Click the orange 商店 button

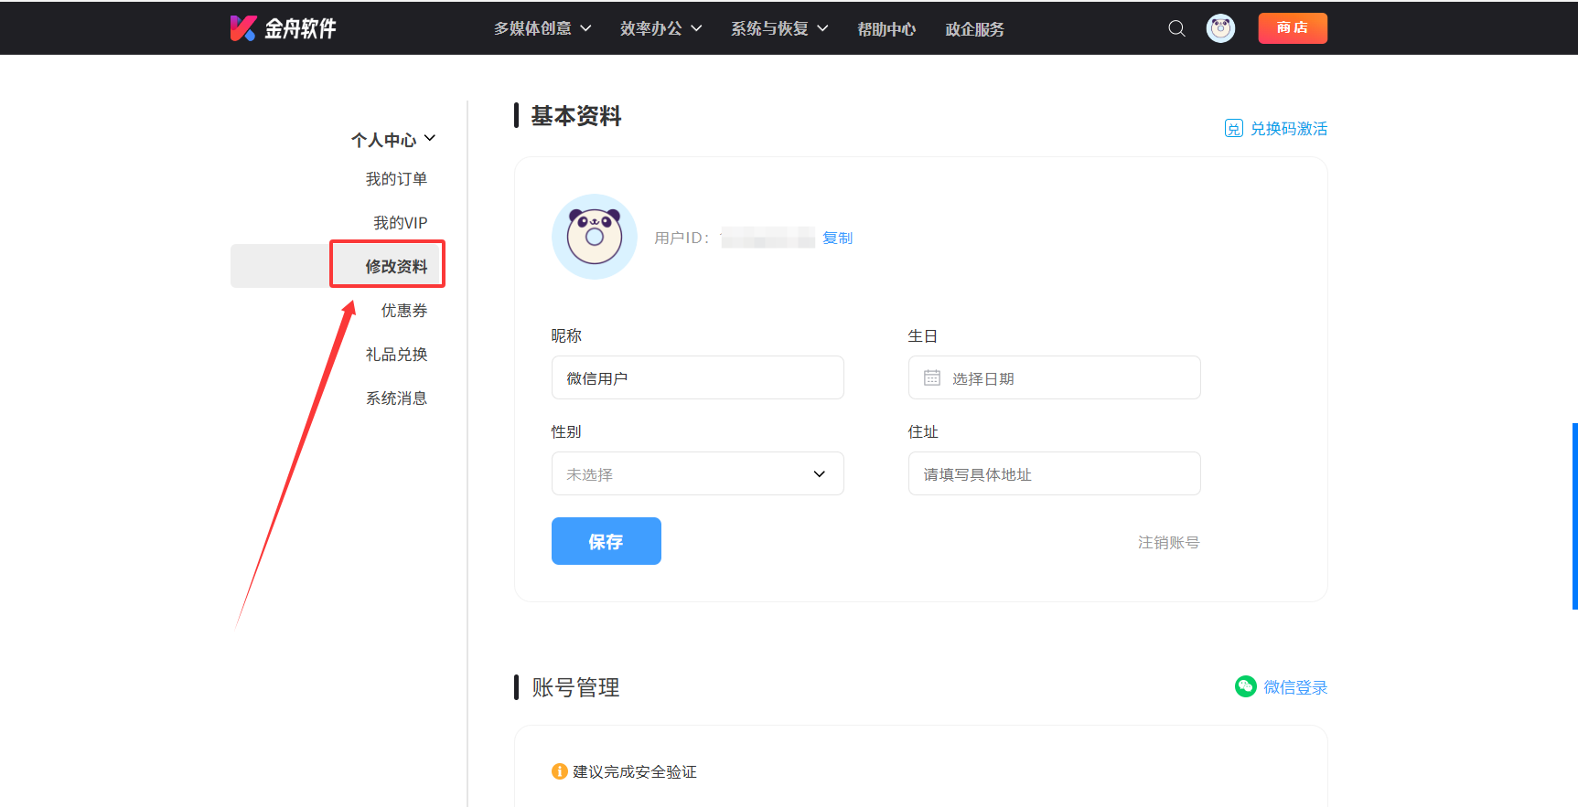click(x=1292, y=28)
